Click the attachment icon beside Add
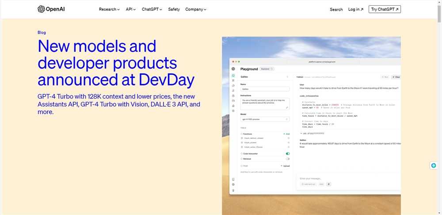 pyautogui.click(x=329, y=184)
